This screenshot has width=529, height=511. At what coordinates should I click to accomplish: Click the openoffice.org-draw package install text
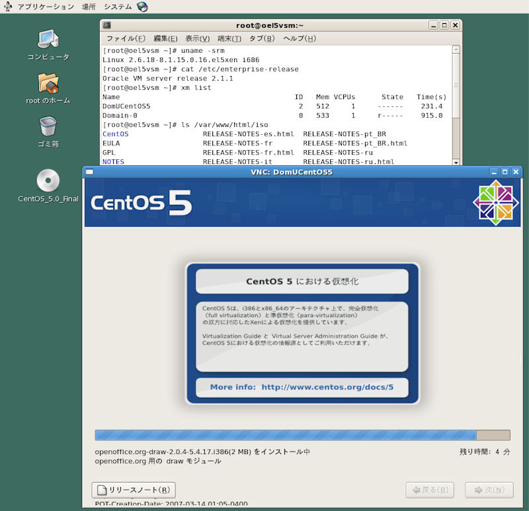pyautogui.click(x=202, y=452)
